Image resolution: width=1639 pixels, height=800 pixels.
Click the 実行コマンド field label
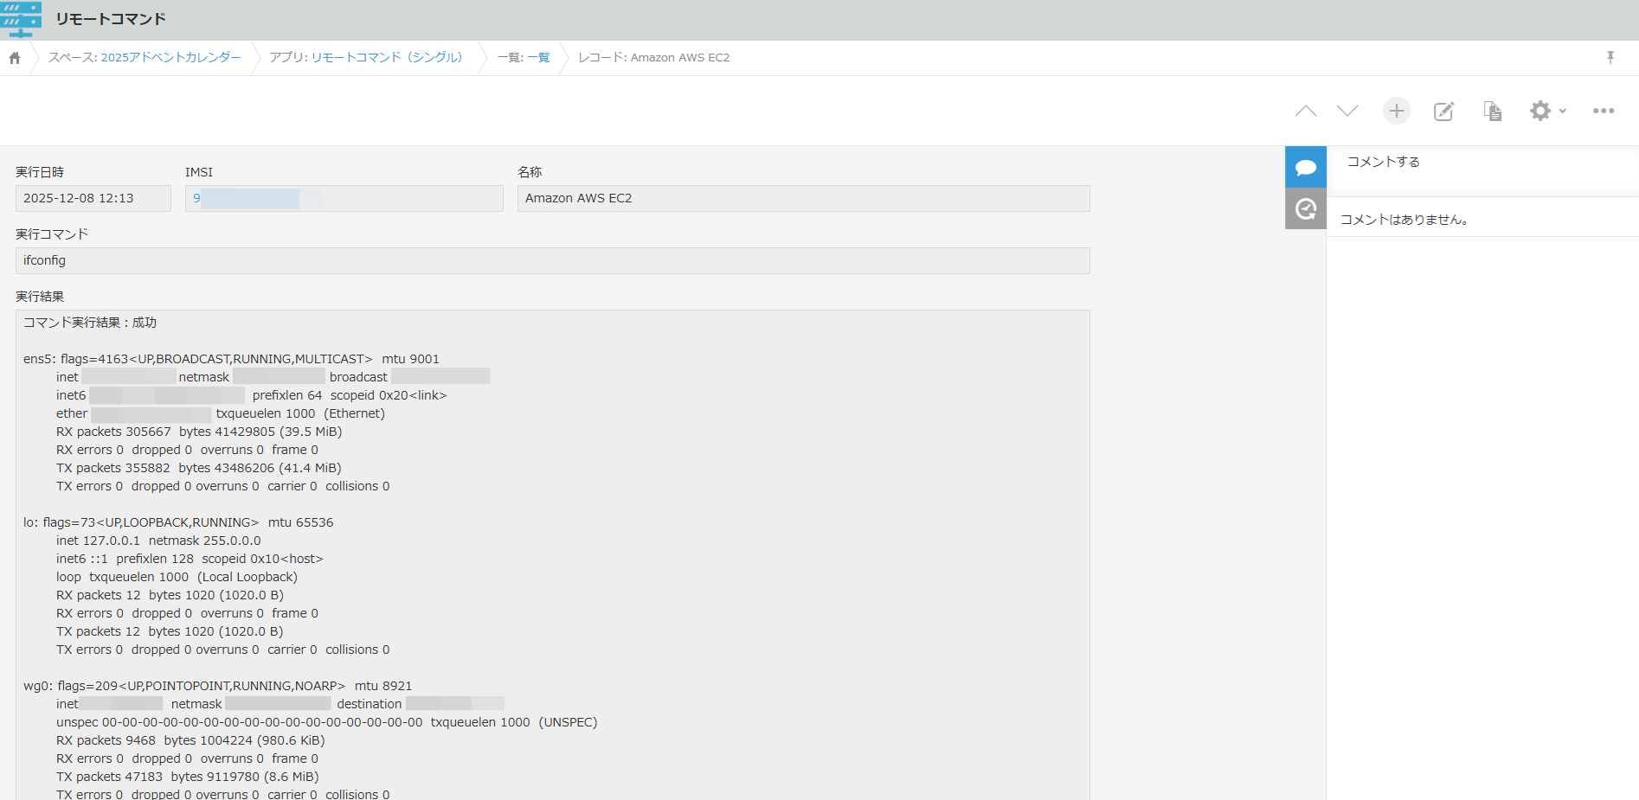click(52, 234)
